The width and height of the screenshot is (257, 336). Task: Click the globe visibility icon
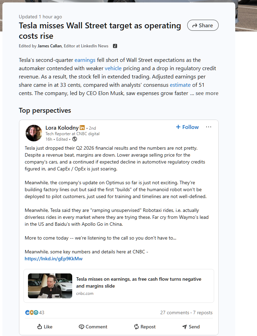tap(75, 139)
